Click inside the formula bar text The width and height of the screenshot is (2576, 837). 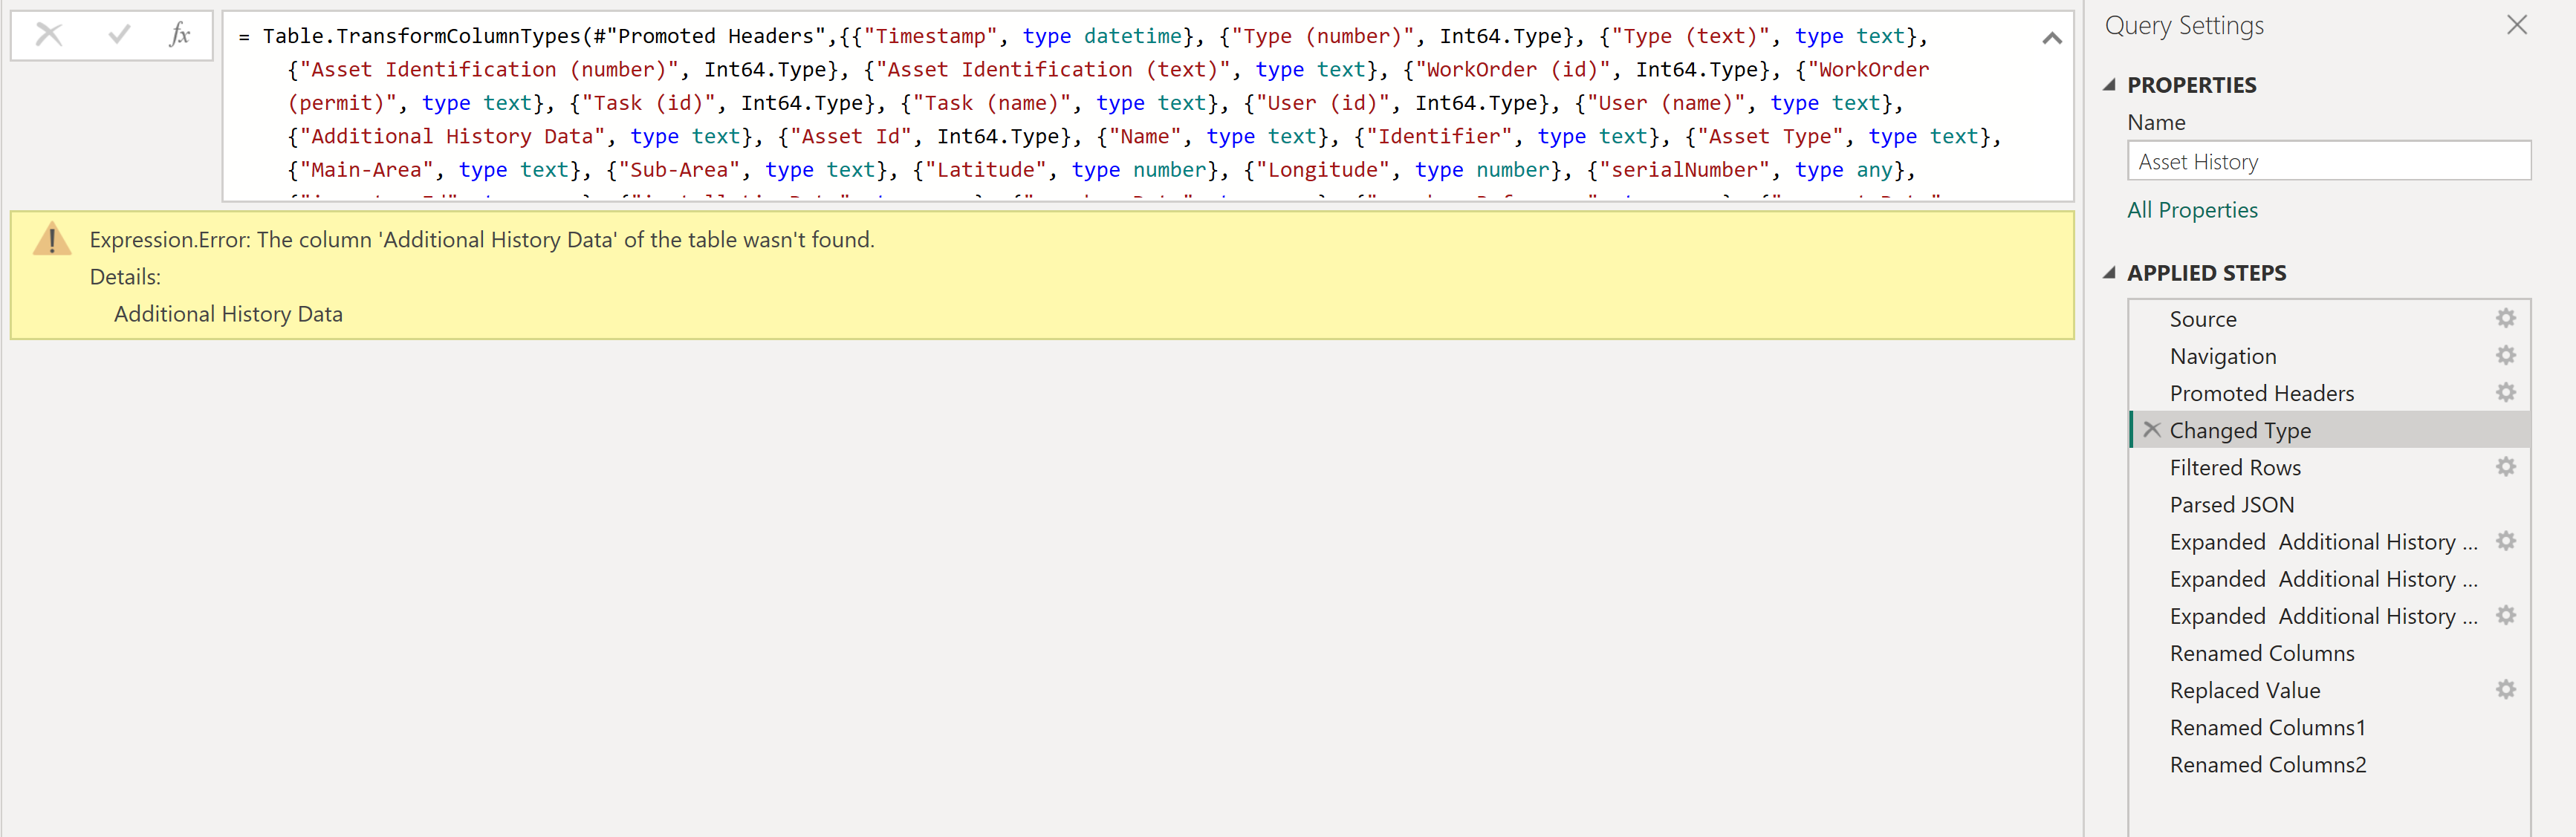[1100, 103]
